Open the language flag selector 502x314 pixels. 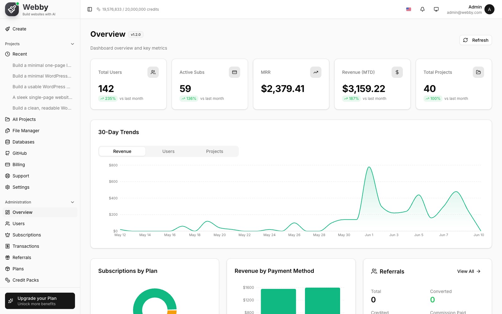click(x=409, y=9)
